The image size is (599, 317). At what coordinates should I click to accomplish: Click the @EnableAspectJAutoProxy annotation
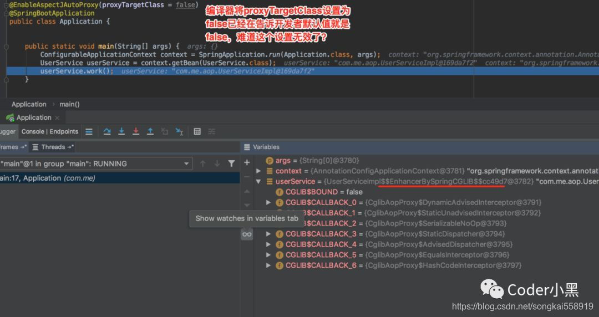(104, 5)
